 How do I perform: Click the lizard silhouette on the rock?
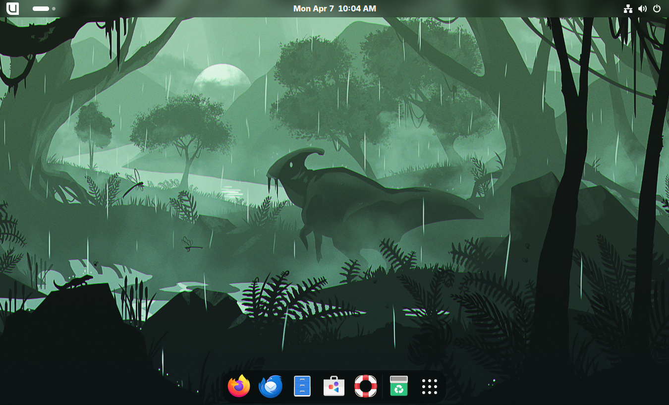tap(74, 283)
